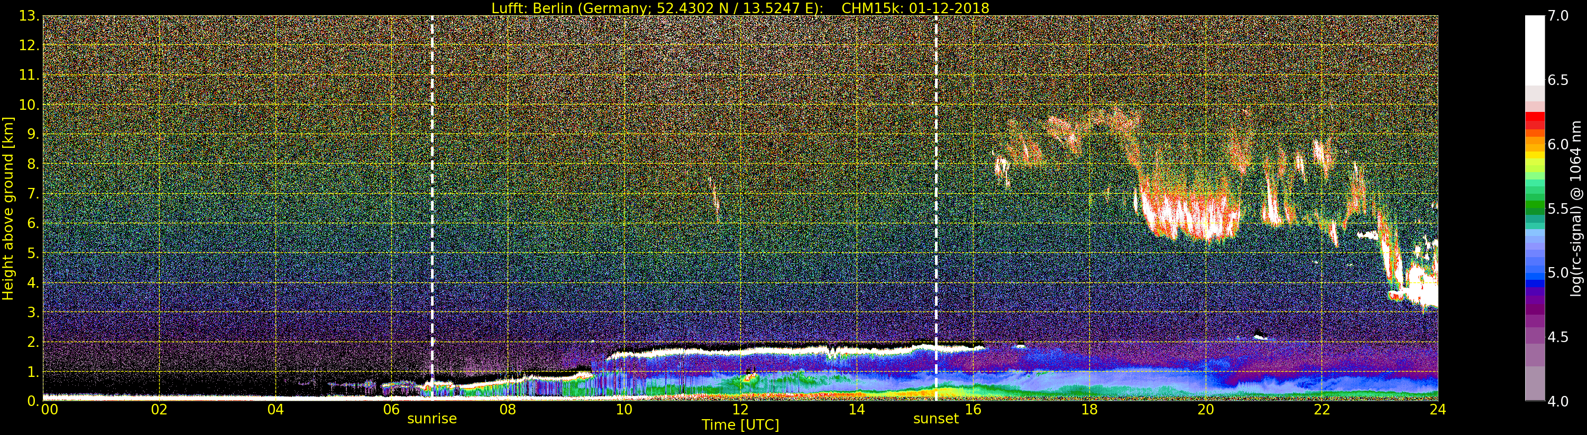Click the '08' time tick label
Viewport: 1587px width, 435px height.
point(508,409)
